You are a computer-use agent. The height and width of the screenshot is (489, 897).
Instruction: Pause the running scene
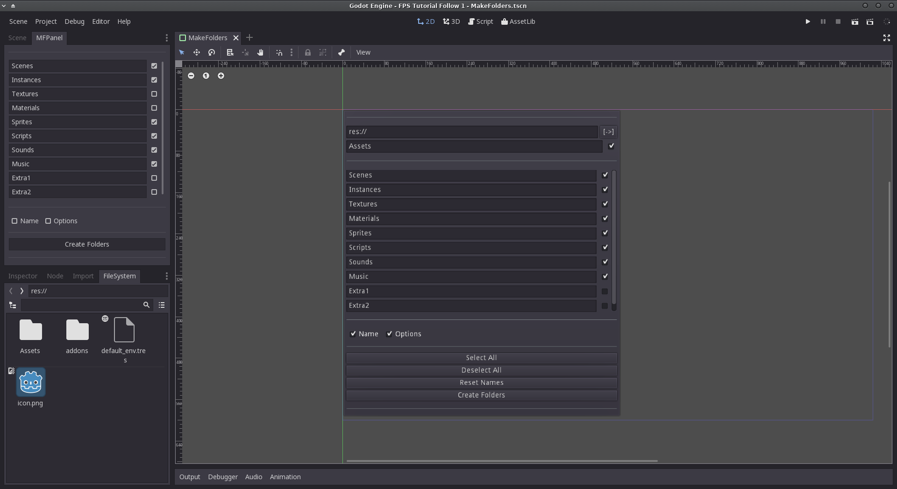coord(823,21)
